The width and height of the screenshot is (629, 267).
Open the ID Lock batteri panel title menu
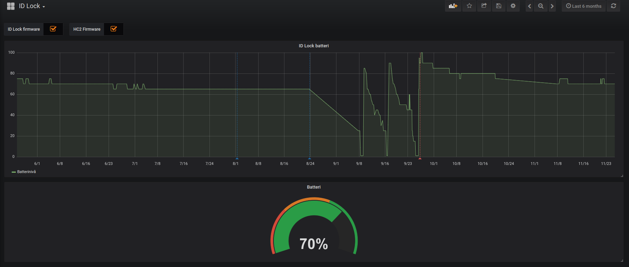[x=314, y=46]
